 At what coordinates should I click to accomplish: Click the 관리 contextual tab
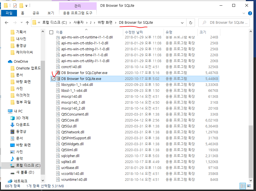pyautogui.click(x=78, y=6)
